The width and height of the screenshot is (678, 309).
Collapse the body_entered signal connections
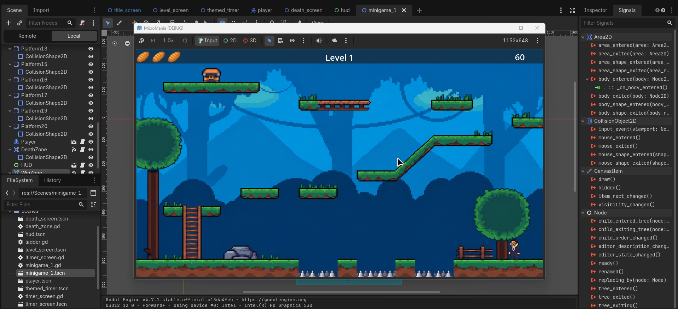click(x=587, y=79)
